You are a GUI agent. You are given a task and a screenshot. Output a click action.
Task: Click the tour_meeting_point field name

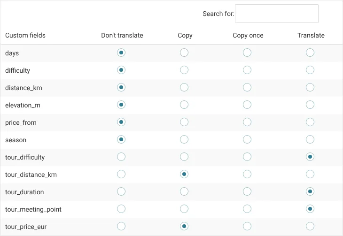33,209
